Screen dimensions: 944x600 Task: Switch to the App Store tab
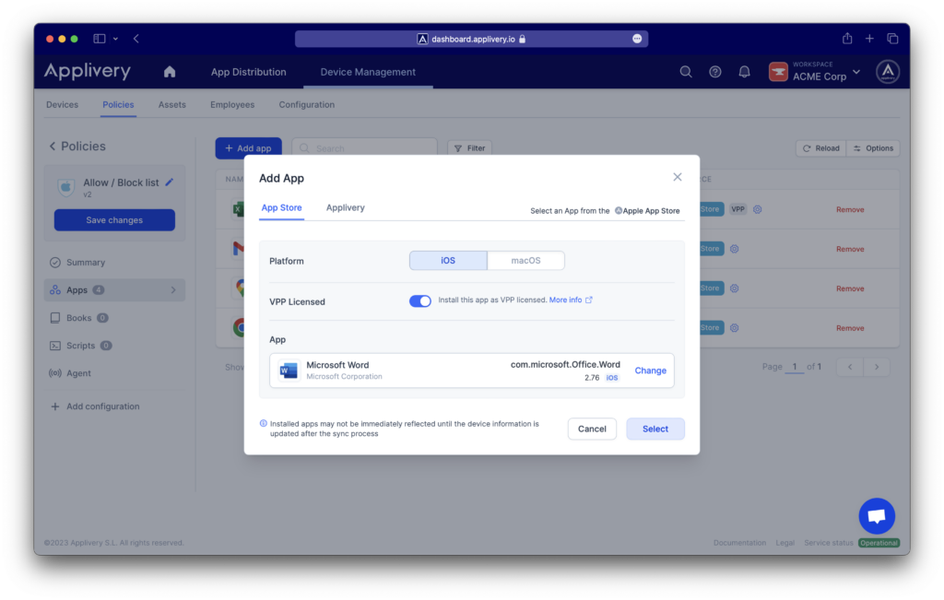click(x=281, y=207)
